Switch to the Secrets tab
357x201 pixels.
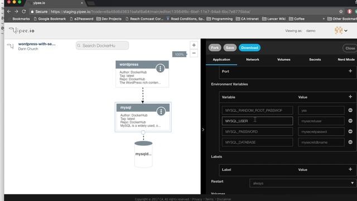(x=315, y=60)
